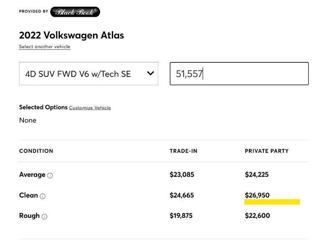
Task: Click the Trade-In column header
Action: pyautogui.click(x=183, y=151)
